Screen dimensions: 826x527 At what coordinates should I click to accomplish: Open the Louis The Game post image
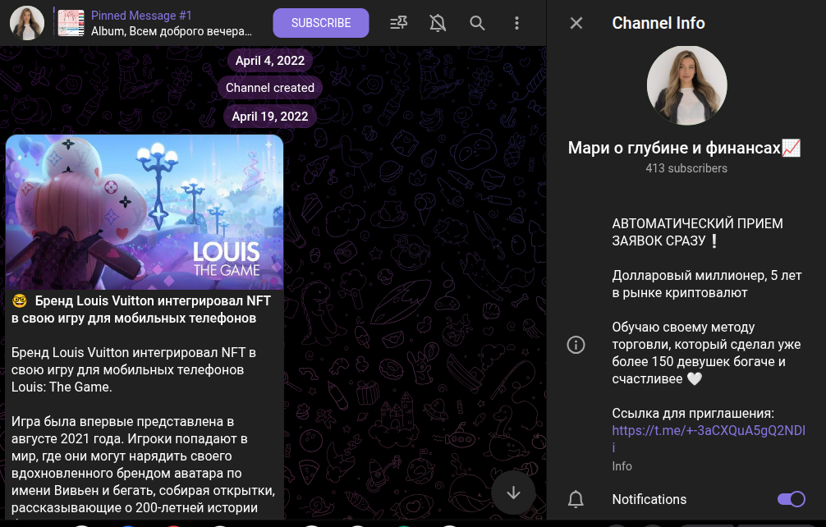145,212
